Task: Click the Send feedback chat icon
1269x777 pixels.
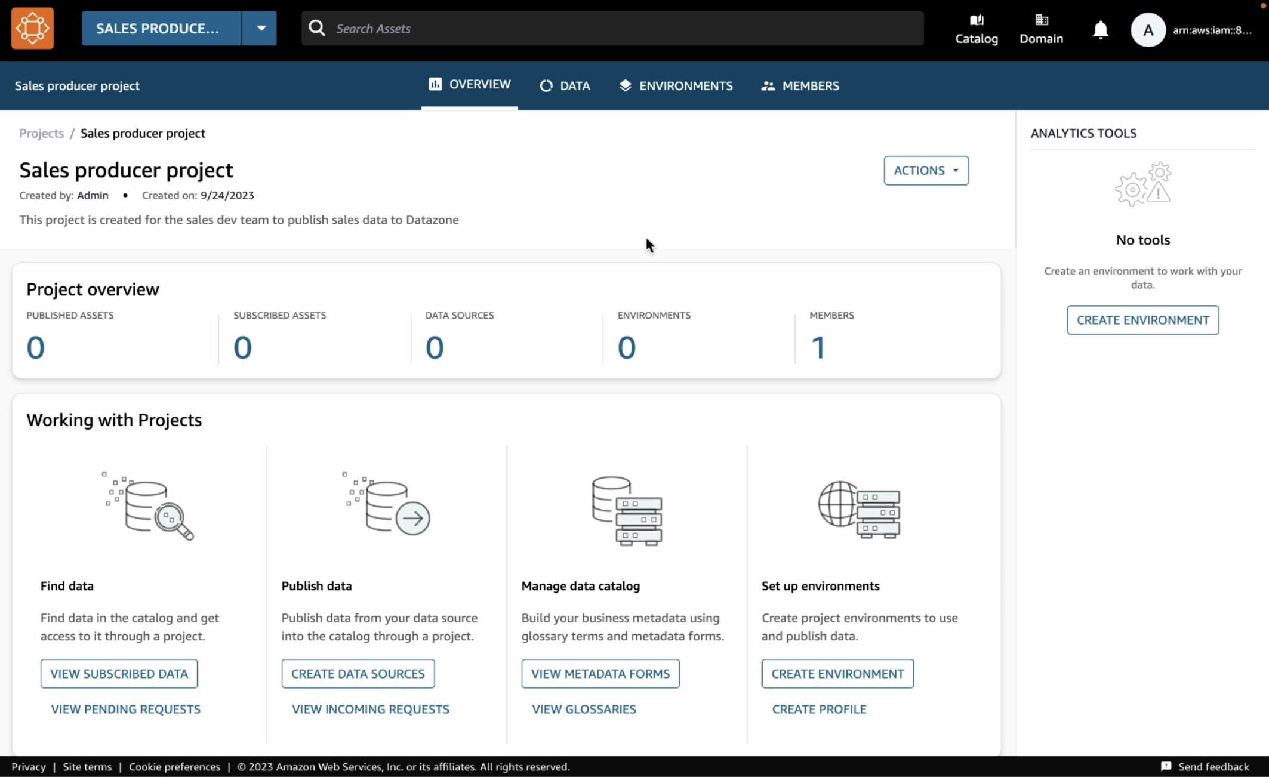Action: pyautogui.click(x=1166, y=767)
